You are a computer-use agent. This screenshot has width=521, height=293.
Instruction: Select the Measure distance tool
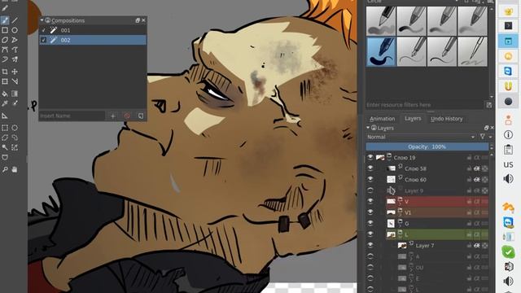point(5,116)
